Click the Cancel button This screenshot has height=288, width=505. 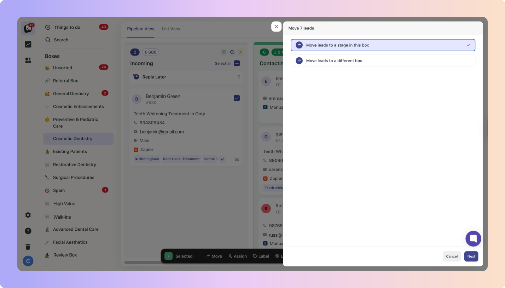coord(452,256)
